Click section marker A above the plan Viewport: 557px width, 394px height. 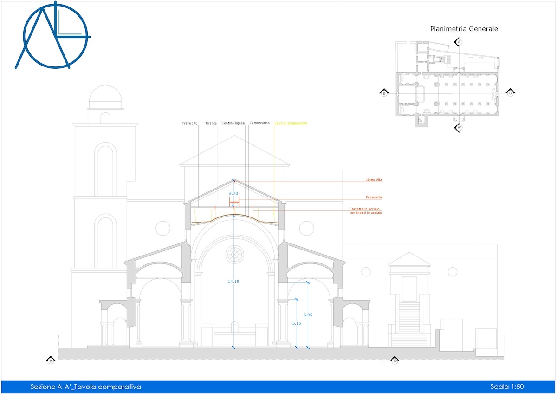[459, 42]
